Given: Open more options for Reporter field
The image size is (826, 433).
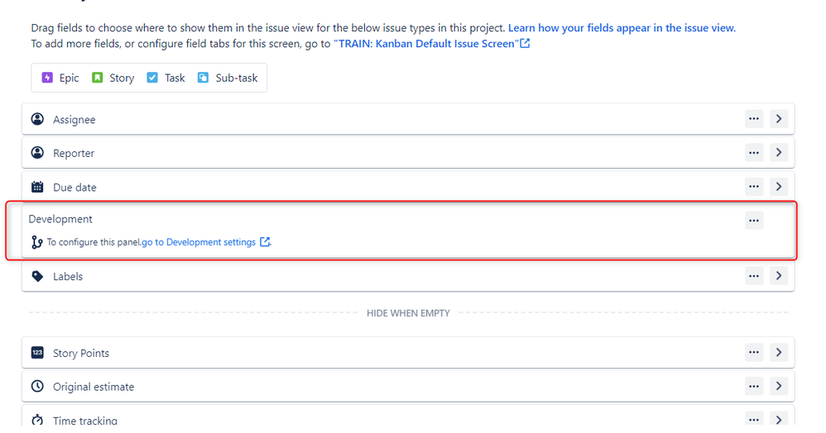Looking at the screenshot, I should [754, 153].
